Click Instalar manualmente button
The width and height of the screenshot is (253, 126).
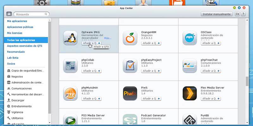pos(217,14)
